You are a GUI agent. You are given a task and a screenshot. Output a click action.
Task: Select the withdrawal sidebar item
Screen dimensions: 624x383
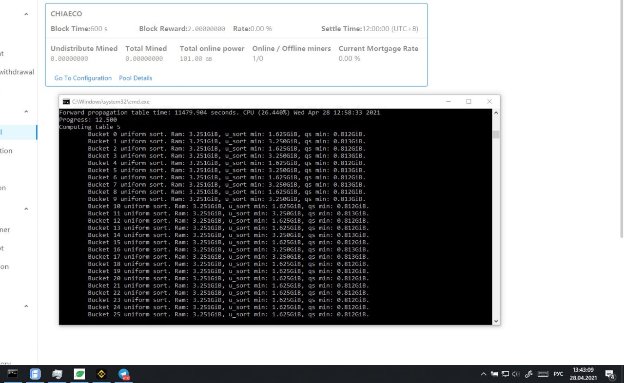click(x=17, y=72)
